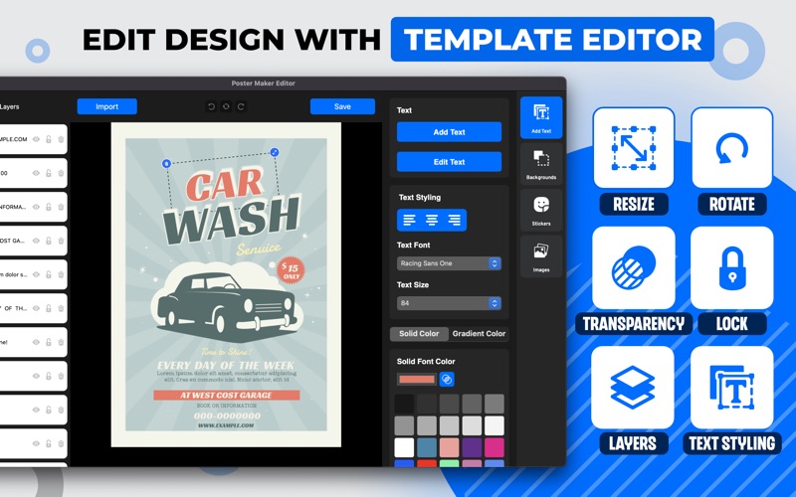Click the color blend icon beside font color
The width and height of the screenshot is (796, 497).
[447, 379]
